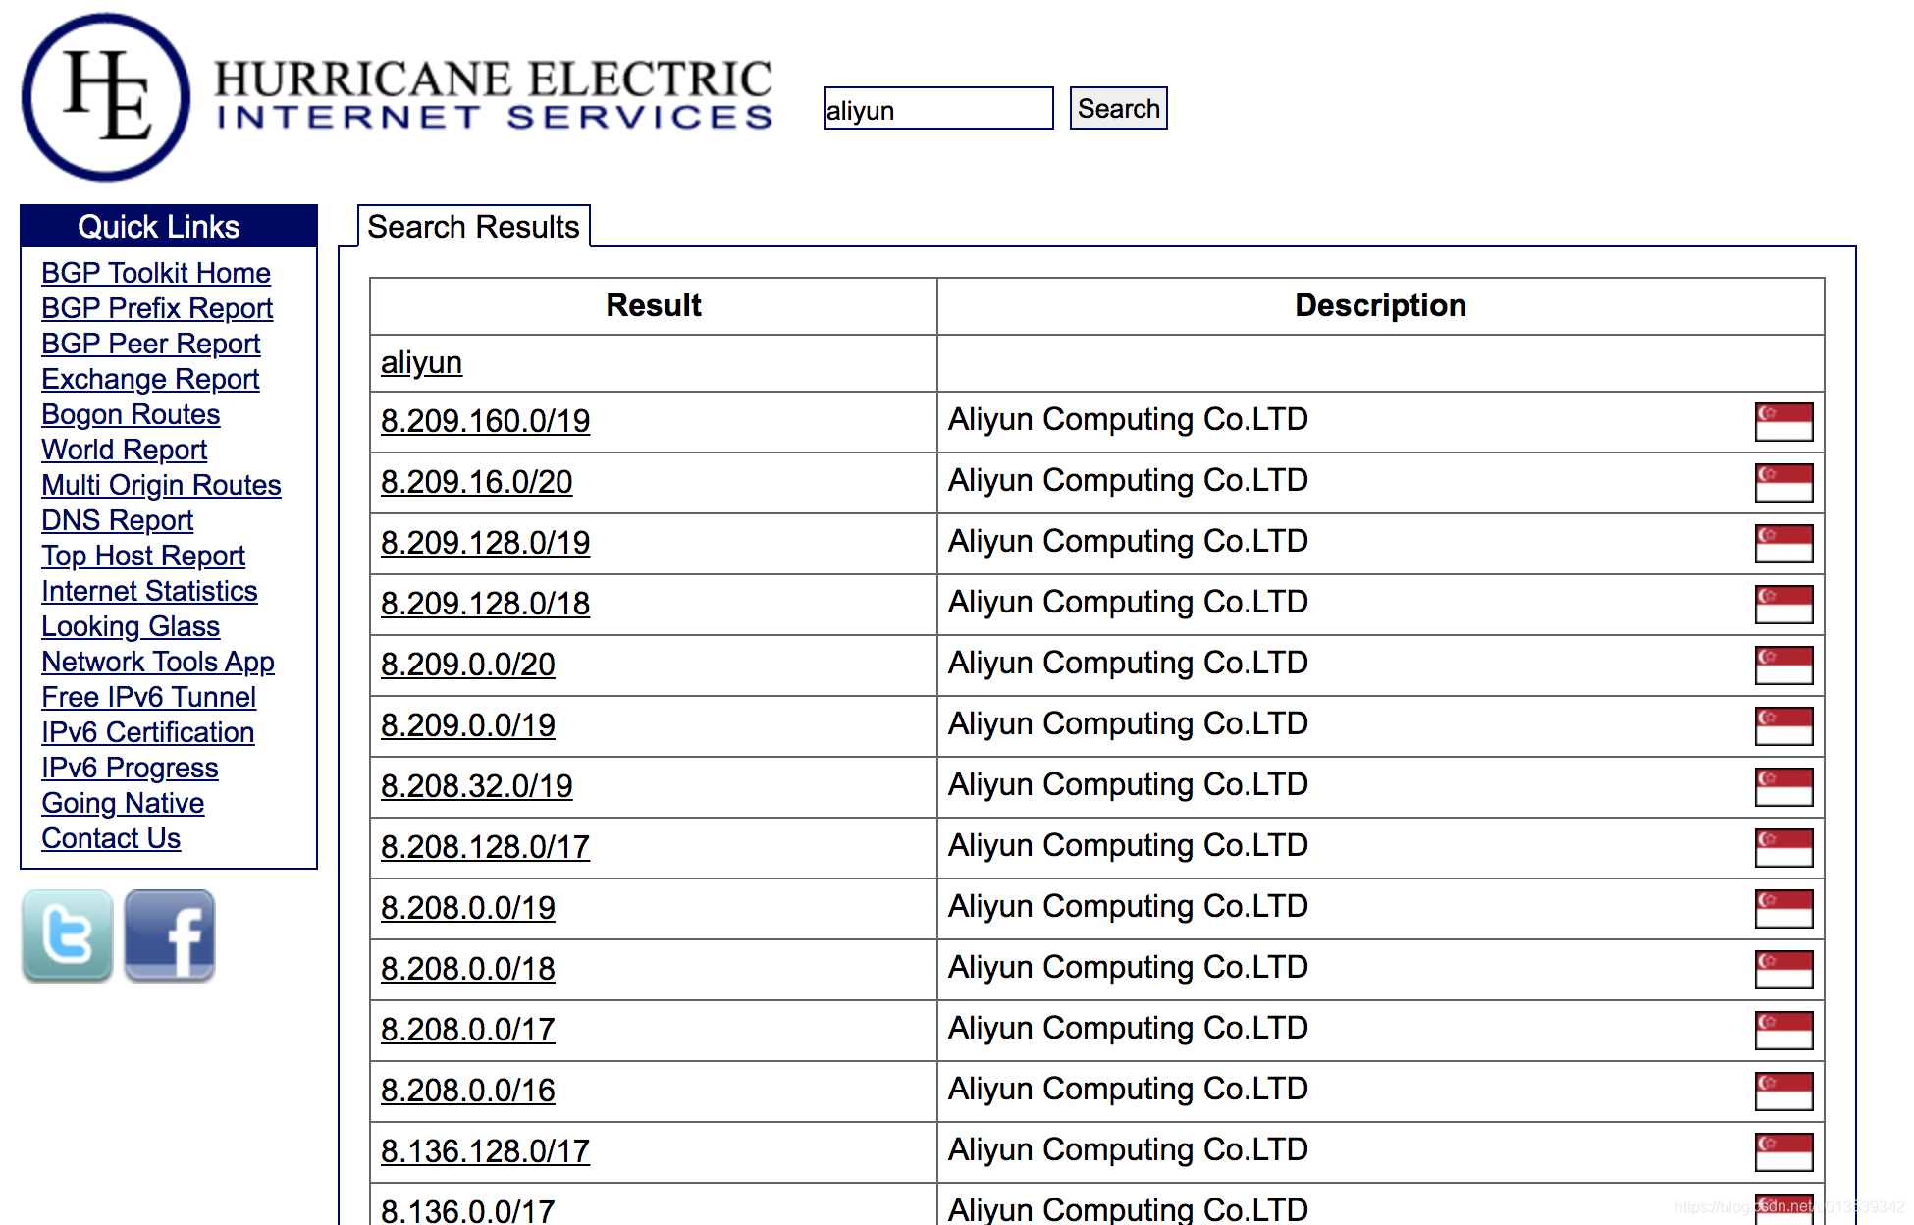The width and height of the screenshot is (1914, 1225).
Task: Click the Twitter icon
Action: pyautogui.click(x=68, y=934)
